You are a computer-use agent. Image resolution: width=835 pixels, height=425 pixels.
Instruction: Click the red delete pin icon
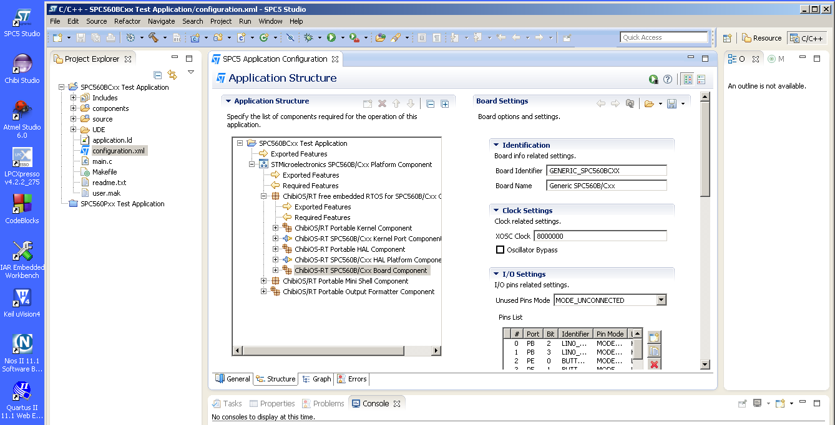(654, 365)
